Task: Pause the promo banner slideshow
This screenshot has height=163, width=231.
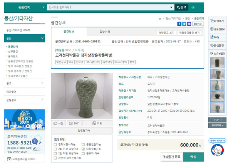Action: (x=28, y=126)
